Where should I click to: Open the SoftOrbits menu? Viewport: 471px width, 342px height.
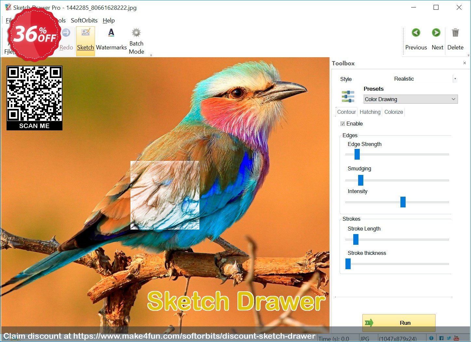pyautogui.click(x=84, y=20)
